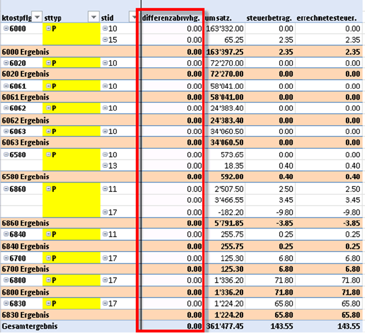Select the umsatz. column header
The image size is (365, 333).
(218, 18)
